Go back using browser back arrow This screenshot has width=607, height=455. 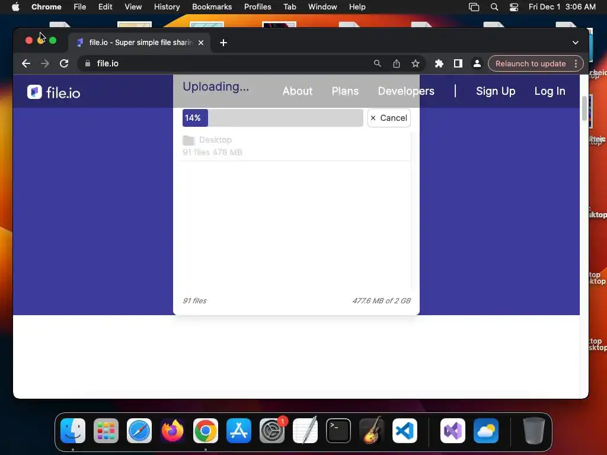(x=26, y=63)
